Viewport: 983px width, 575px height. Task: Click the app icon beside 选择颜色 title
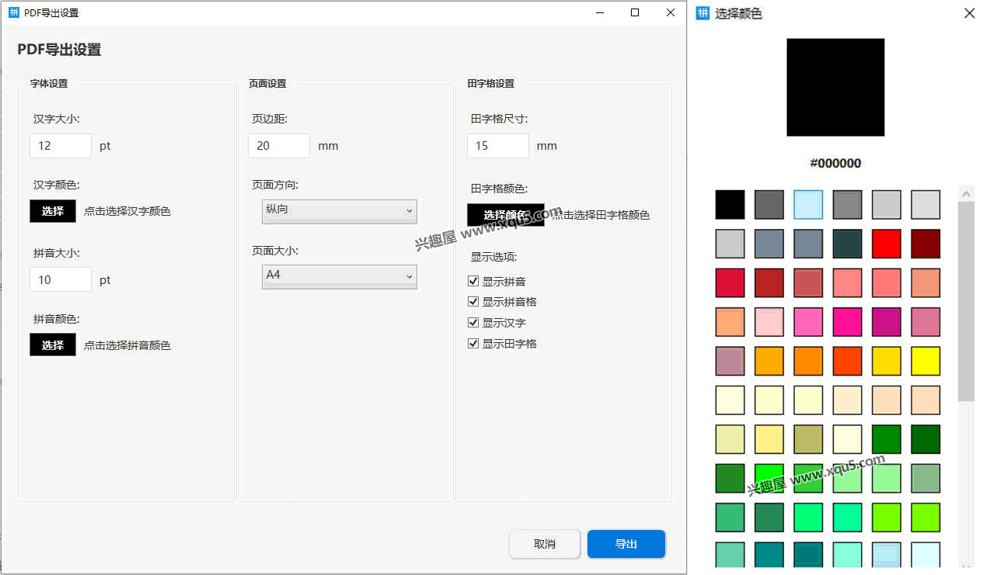tap(702, 13)
